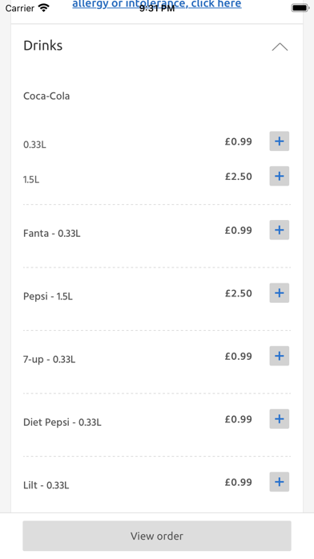Tap the Drinks section heading
This screenshot has width=314, height=559.
(x=43, y=46)
